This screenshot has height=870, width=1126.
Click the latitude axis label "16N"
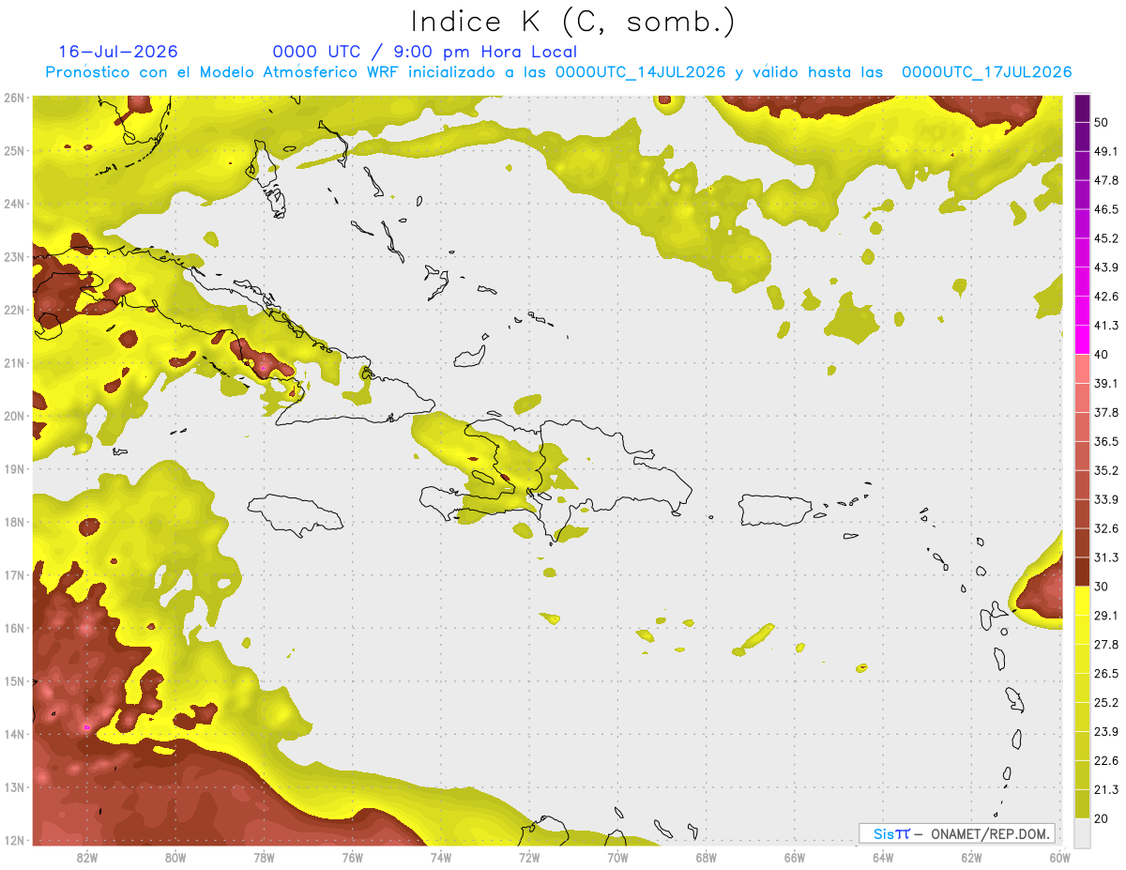[x=14, y=628]
